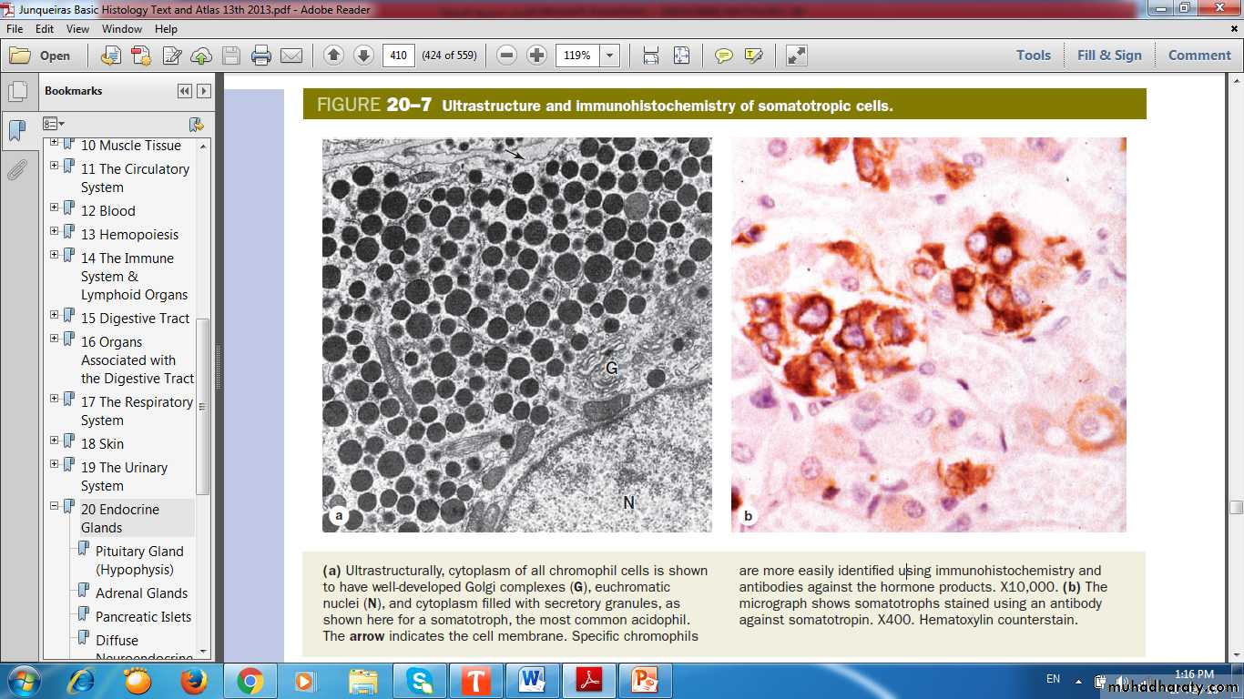Open the Fill & Sign pane
Image resolution: width=1244 pixels, height=699 pixels.
pos(1108,56)
